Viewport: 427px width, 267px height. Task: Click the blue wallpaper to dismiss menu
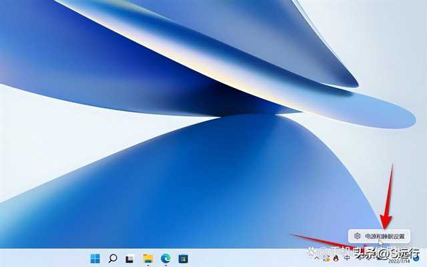200,187
